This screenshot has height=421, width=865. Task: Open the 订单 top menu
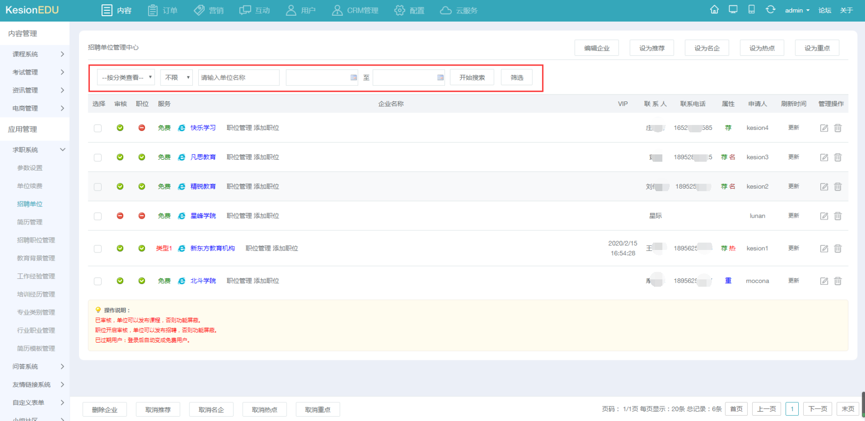pos(162,10)
